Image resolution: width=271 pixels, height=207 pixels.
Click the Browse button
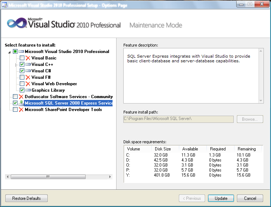click(250, 119)
